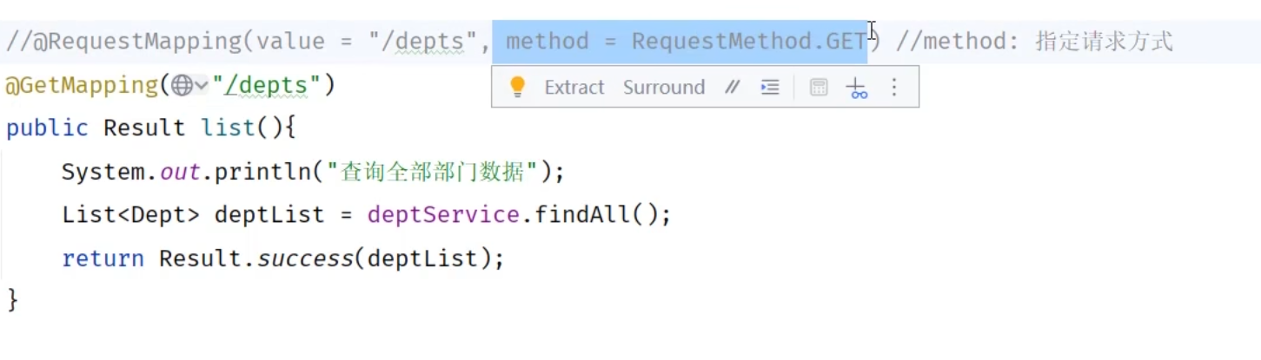Click the success method call

pyautogui.click(x=304, y=259)
